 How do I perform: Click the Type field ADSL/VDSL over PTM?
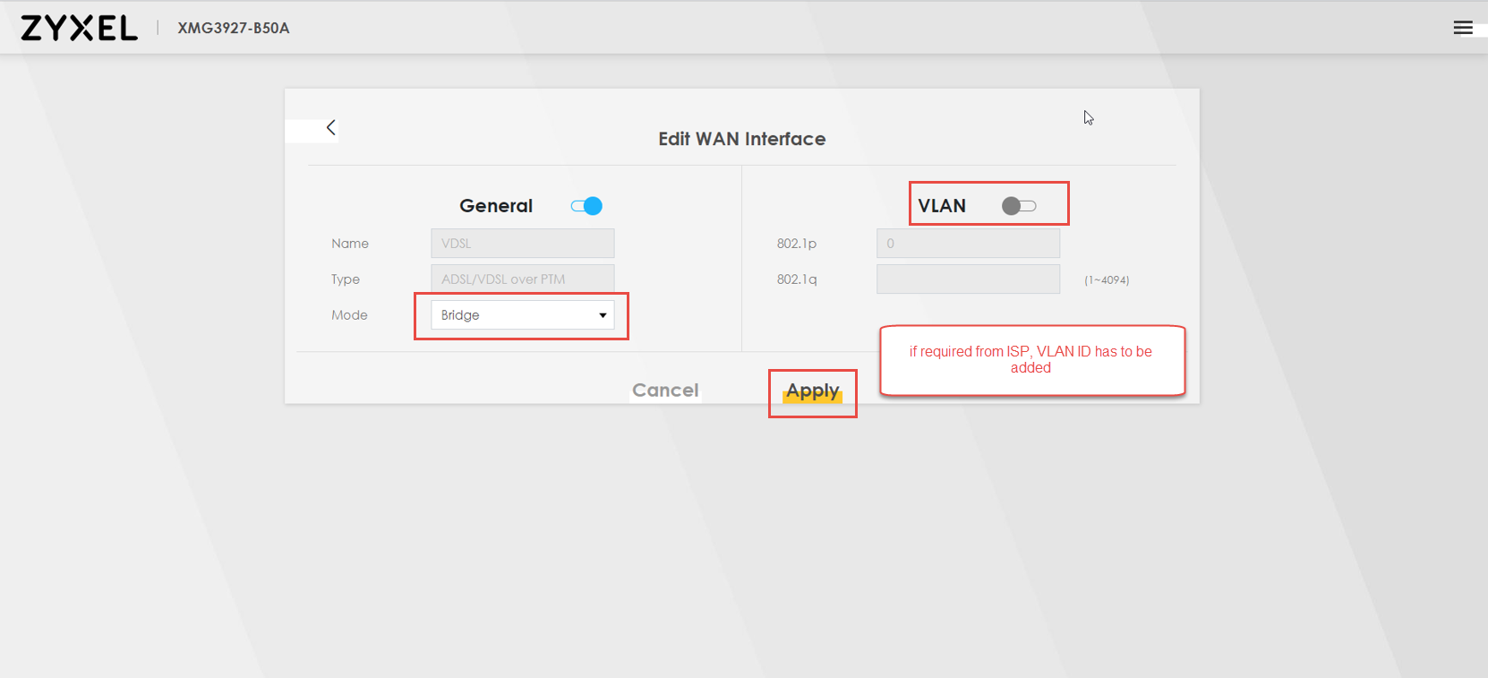[x=523, y=279]
